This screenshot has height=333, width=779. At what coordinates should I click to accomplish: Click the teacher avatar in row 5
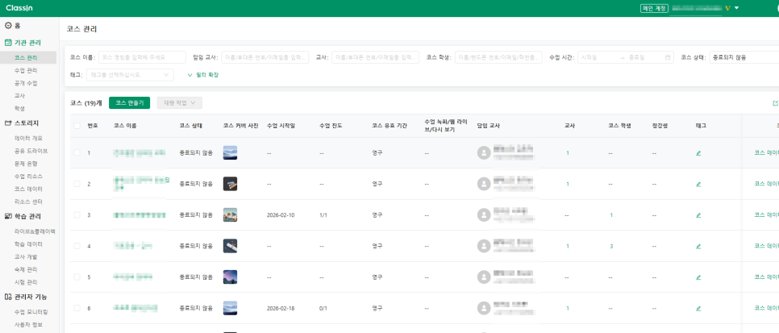484,277
